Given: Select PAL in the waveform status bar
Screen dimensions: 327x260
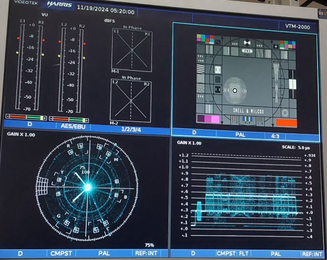Looking at the screenshot, I should [276, 254].
